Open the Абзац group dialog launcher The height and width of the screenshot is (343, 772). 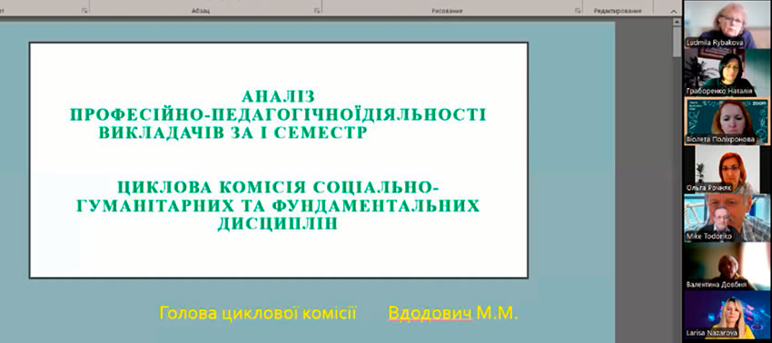pos(317,10)
